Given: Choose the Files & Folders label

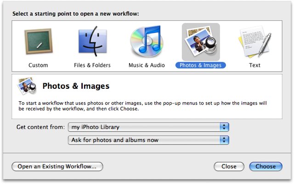Looking at the screenshot, I should click(x=92, y=65).
